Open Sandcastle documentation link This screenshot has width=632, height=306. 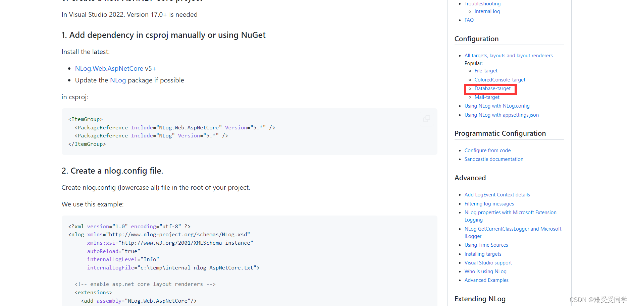[x=494, y=159]
